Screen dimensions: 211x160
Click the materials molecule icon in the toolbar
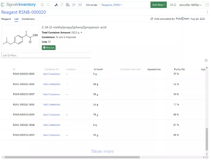pyautogui.click(x=56, y=5)
